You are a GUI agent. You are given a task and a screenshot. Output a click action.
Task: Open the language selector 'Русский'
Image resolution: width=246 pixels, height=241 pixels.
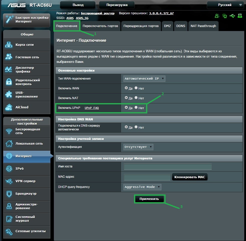[225, 5]
